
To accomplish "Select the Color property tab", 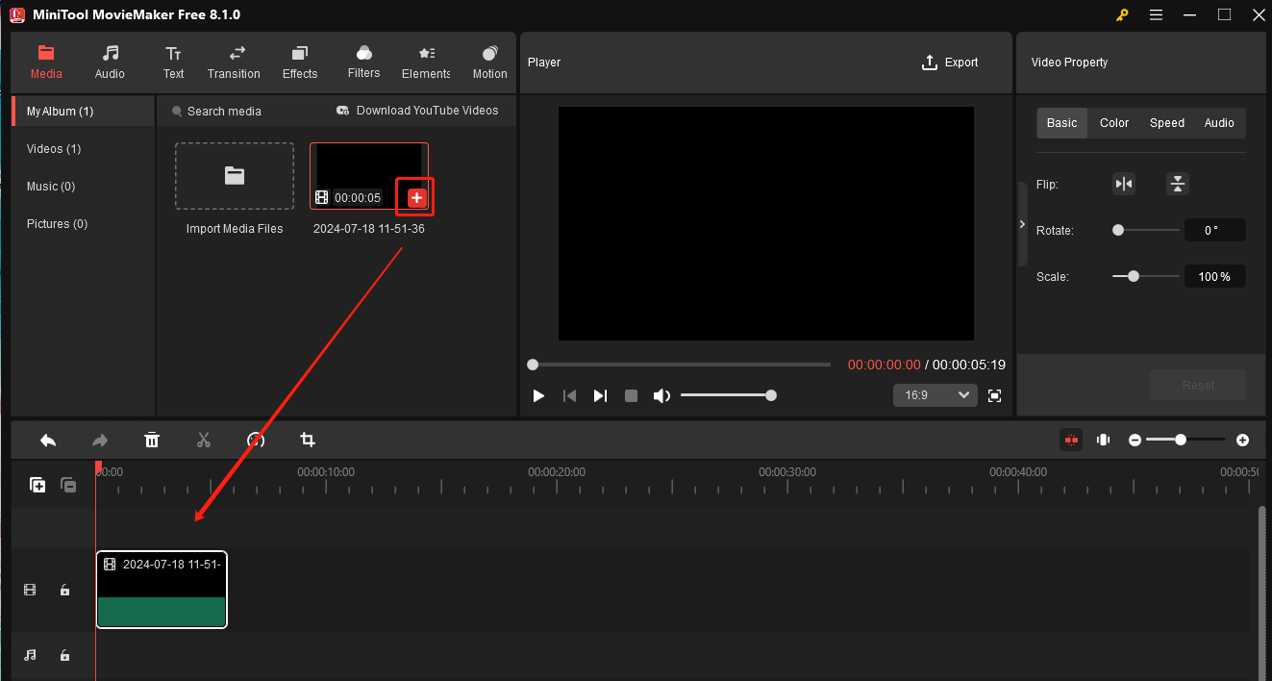I will click(1114, 123).
